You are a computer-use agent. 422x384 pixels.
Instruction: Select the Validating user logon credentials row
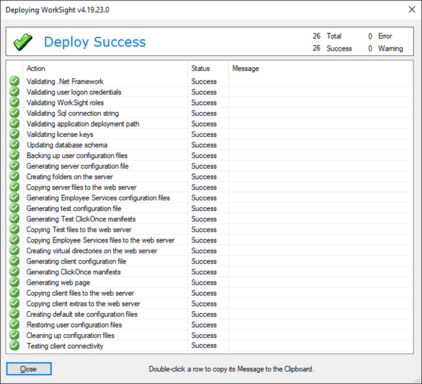click(x=74, y=92)
